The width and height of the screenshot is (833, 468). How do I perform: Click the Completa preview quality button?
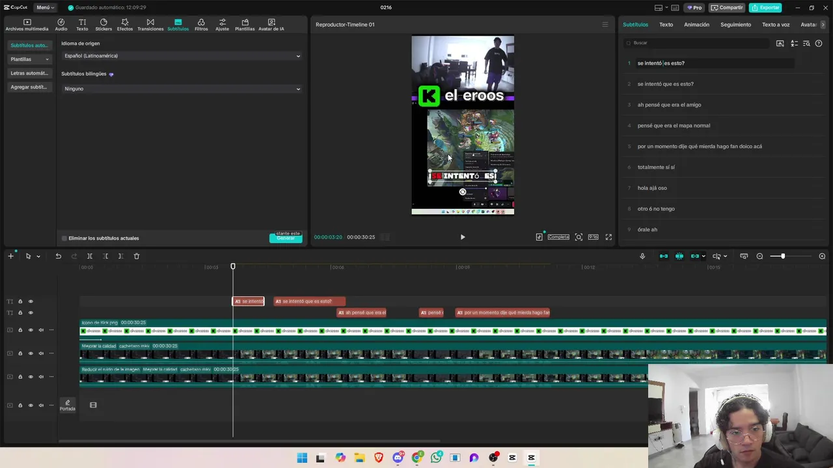558,237
